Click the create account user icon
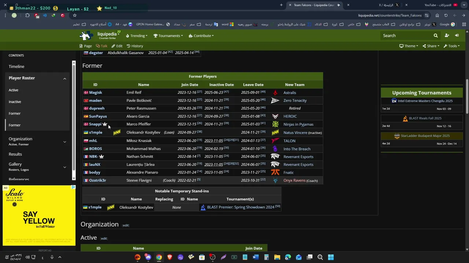Viewport: 469px width, 263px height. point(447,35)
